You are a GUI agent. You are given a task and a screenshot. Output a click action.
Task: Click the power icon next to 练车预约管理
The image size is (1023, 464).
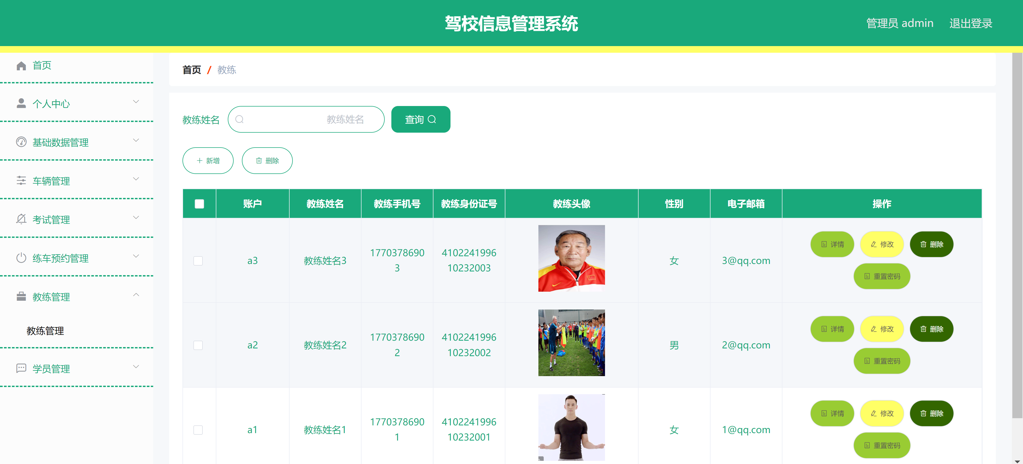(21, 258)
